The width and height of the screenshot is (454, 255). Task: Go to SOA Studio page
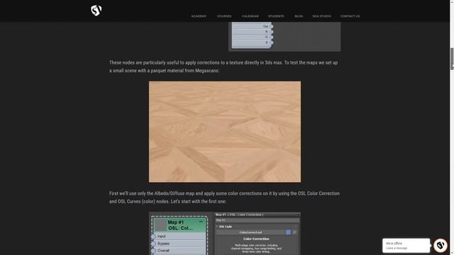321,16
